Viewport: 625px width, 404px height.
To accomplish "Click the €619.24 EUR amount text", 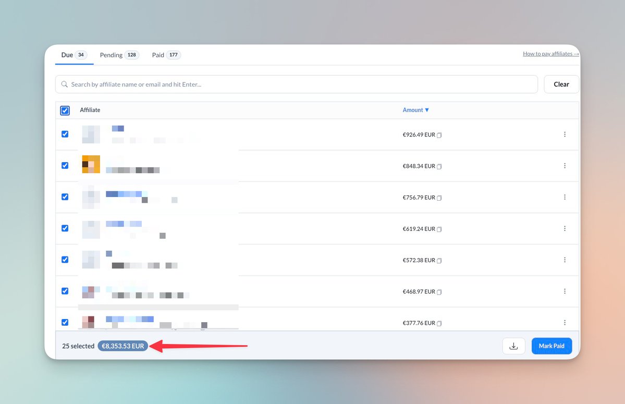I will pyautogui.click(x=419, y=229).
